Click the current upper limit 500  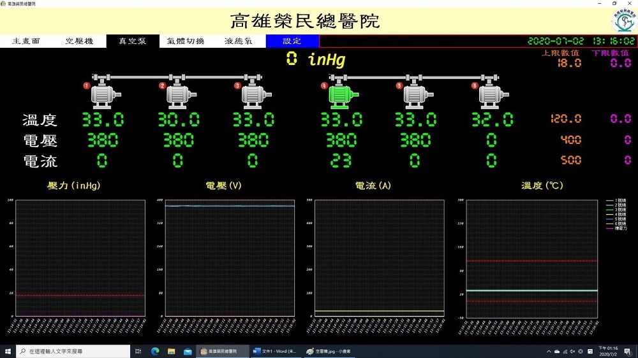(571, 160)
